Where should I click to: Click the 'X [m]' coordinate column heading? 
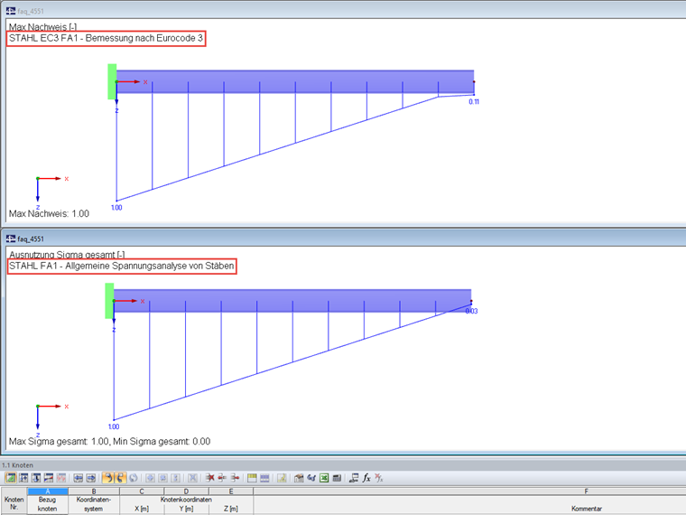coord(142,509)
